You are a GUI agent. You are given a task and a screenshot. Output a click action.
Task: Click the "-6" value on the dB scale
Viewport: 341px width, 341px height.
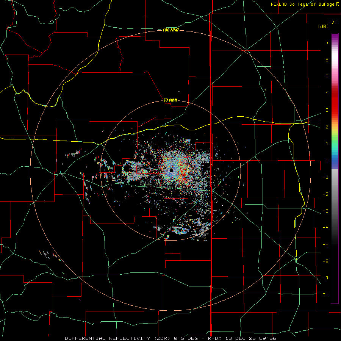click(325, 261)
